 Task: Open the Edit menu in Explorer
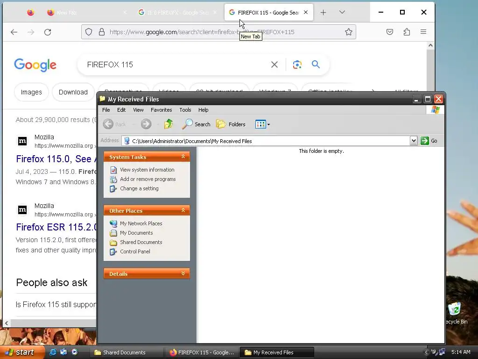tap(121, 110)
